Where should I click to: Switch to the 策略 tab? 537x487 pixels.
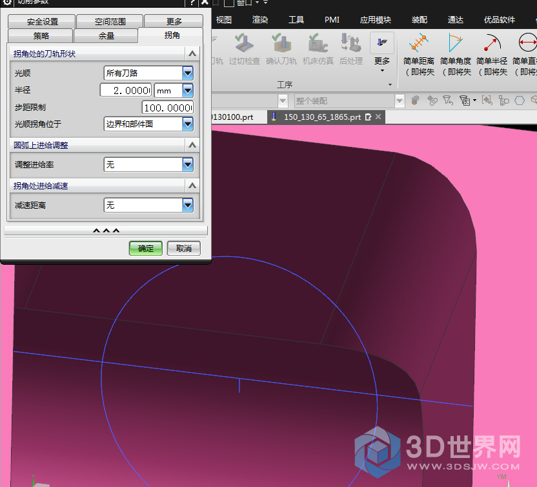click(41, 35)
